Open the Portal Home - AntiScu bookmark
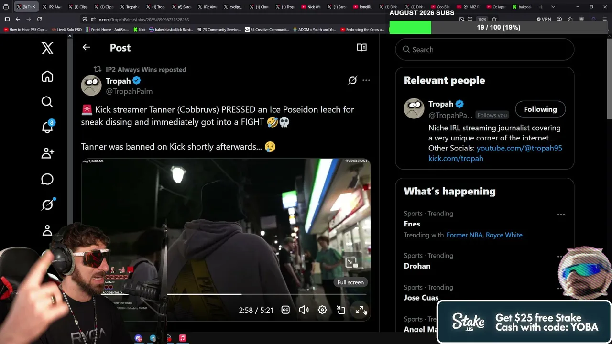This screenshot has height=344, width=612. (x=108, y=30)
